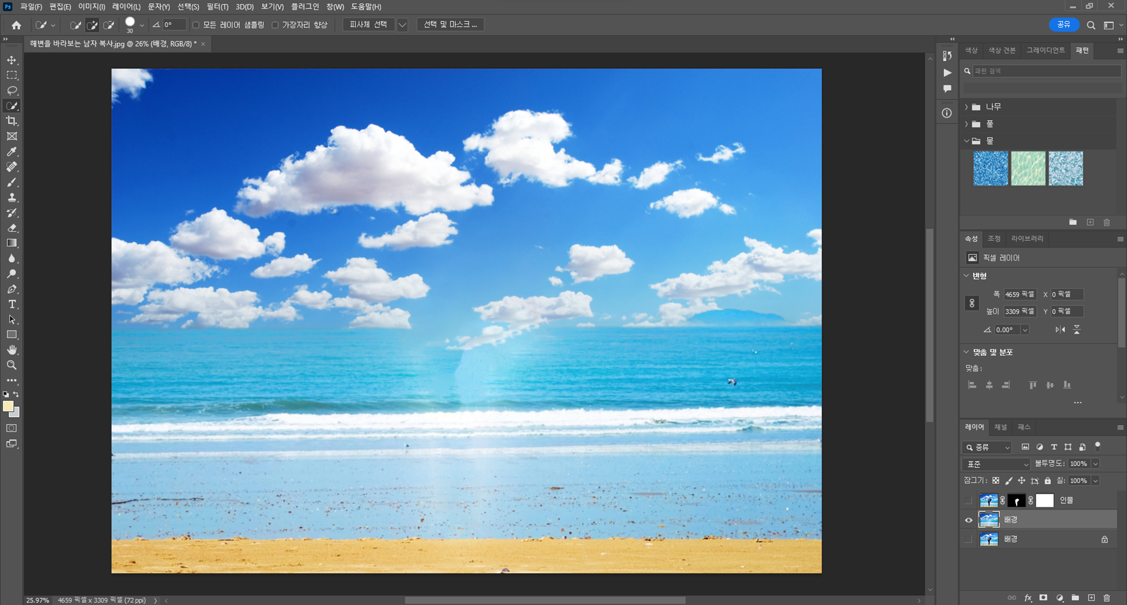Select the Eyedropper tool
The width and height of the screenshot is (1127, 605).
coord(12,151)
